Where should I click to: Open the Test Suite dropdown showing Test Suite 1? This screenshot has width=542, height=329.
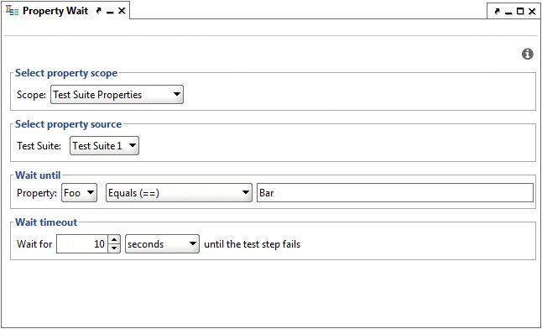pyautogui.click(x=104, y=146)
